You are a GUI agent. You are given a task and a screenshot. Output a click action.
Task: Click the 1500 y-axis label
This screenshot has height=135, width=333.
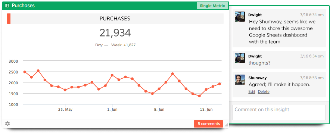[x=13, y=94]
